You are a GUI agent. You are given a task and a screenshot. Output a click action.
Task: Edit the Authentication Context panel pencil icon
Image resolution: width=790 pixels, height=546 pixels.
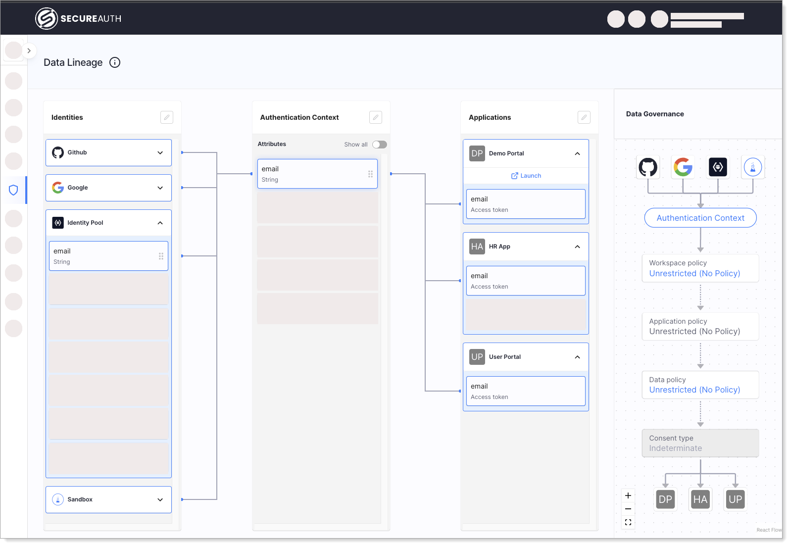tap(376, 117)
